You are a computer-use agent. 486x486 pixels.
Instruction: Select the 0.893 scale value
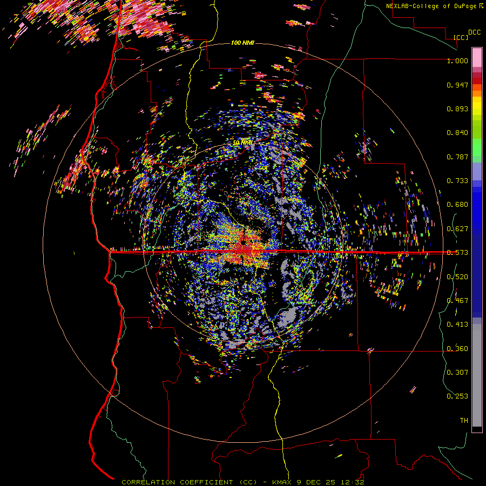457,109
